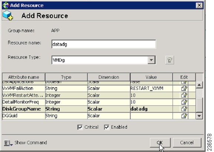Edit the DiskGroupName attribute
214x152 pixels.
tap(184, 109)
